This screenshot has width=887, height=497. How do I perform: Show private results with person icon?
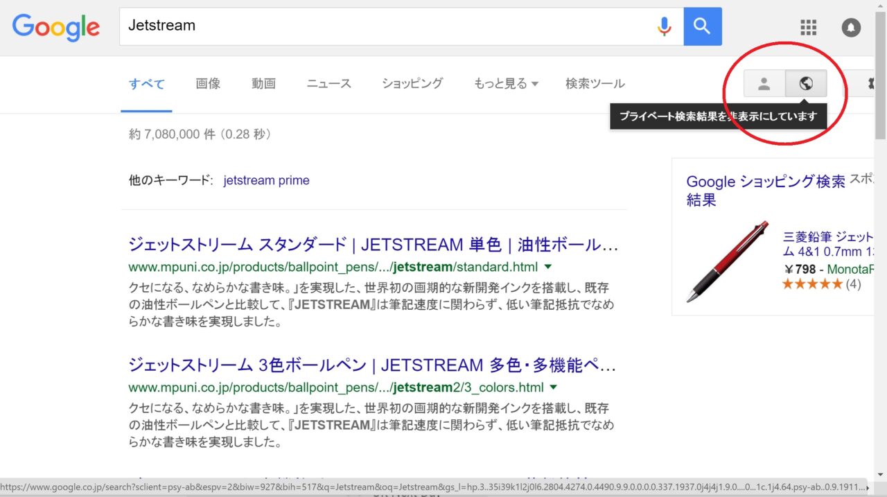click(764, 84)
